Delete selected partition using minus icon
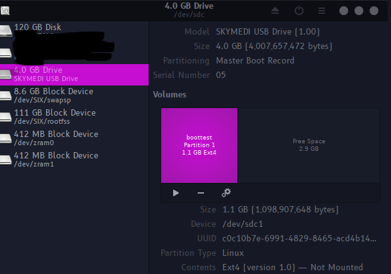The width and height of the screenshot is (391, 274). [201, 193]
